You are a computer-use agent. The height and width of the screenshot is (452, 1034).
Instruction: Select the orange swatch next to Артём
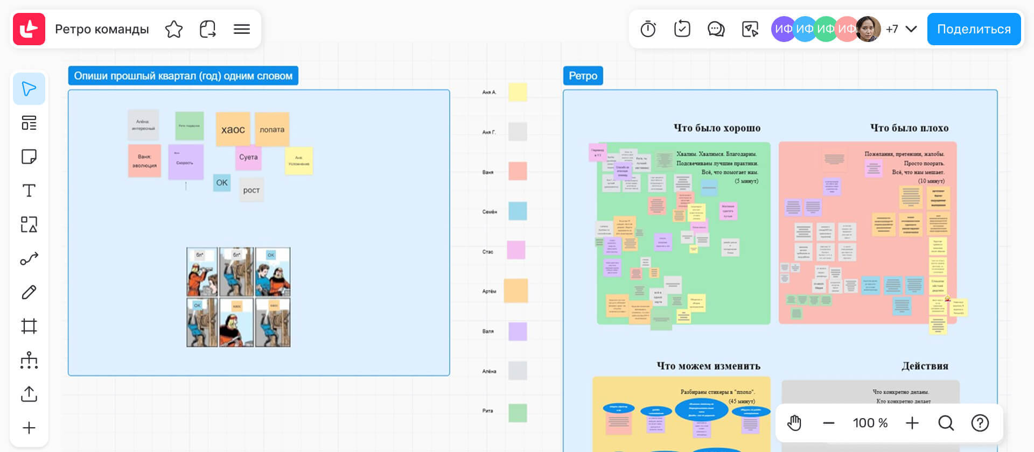pos(515,291)
